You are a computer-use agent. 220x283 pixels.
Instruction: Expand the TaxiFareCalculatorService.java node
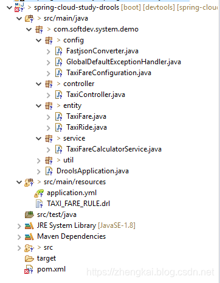point(49,150)
